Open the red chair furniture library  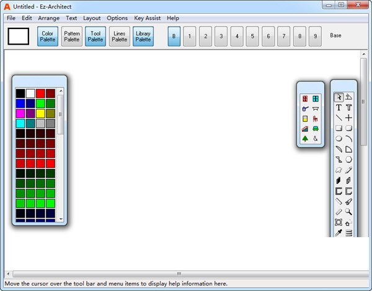(x=316, y=119)
